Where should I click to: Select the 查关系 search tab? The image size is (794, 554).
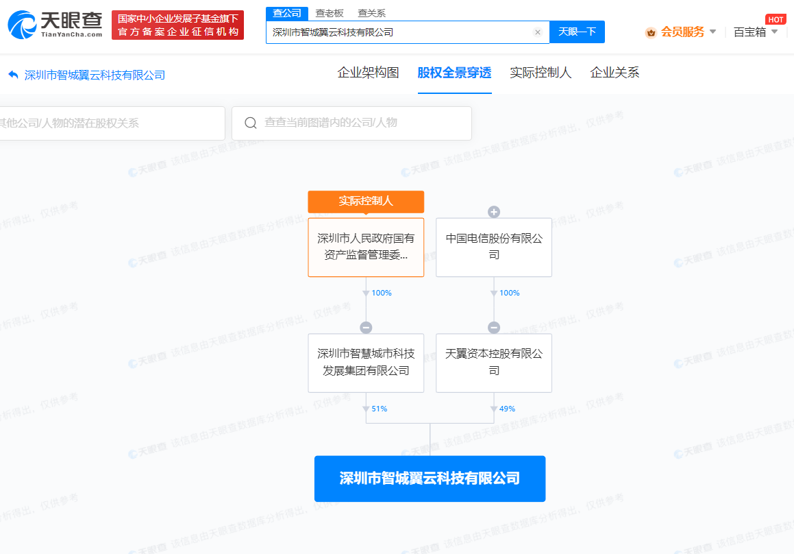tap(371, 13)
